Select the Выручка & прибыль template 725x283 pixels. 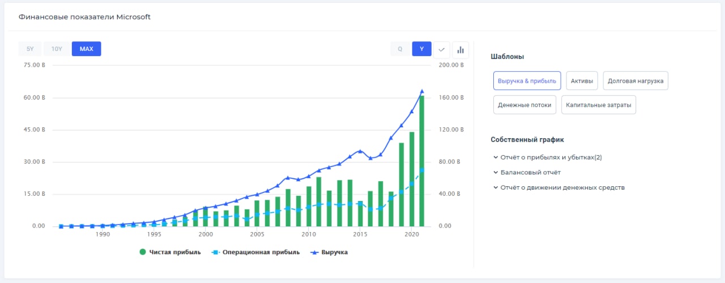point(527,81)
